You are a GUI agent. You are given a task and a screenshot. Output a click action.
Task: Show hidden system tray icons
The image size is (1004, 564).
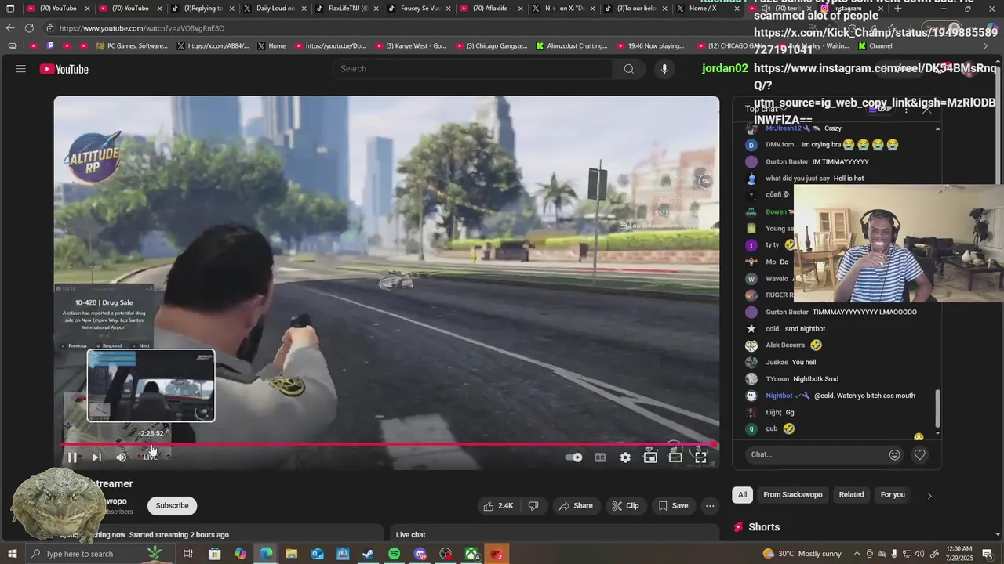point(857,554)
